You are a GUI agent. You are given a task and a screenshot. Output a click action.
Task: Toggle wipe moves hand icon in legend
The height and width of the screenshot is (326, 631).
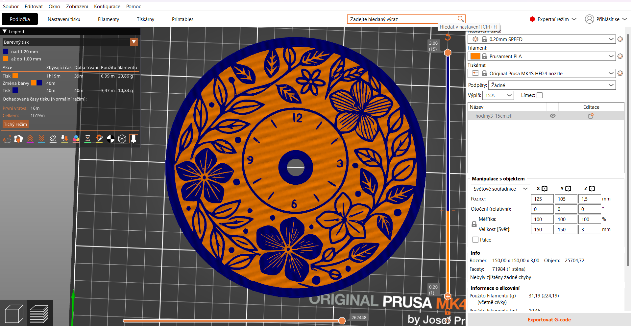point(18,139)
